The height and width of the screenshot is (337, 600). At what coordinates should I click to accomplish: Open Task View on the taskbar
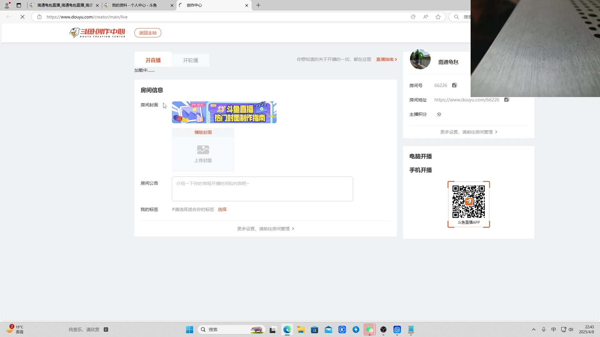[273, 330]
